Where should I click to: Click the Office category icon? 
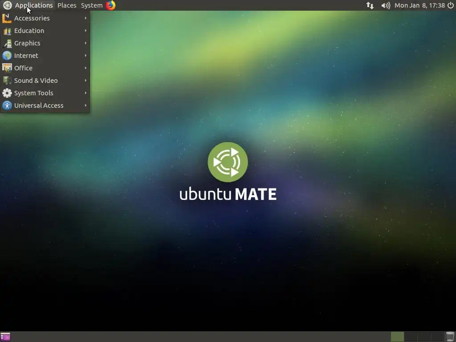7,68
